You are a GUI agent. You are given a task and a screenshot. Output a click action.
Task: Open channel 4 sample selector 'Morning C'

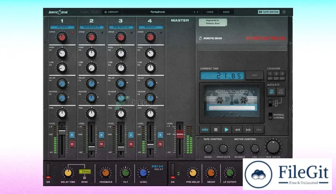[x=150, y=27]
